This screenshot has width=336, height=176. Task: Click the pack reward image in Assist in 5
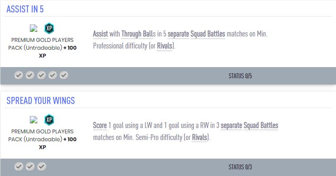34,29
